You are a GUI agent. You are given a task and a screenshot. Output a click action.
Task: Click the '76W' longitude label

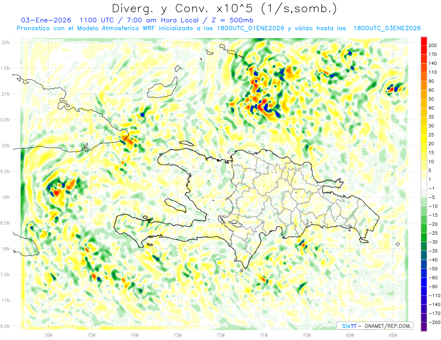(x=48, y=335)
